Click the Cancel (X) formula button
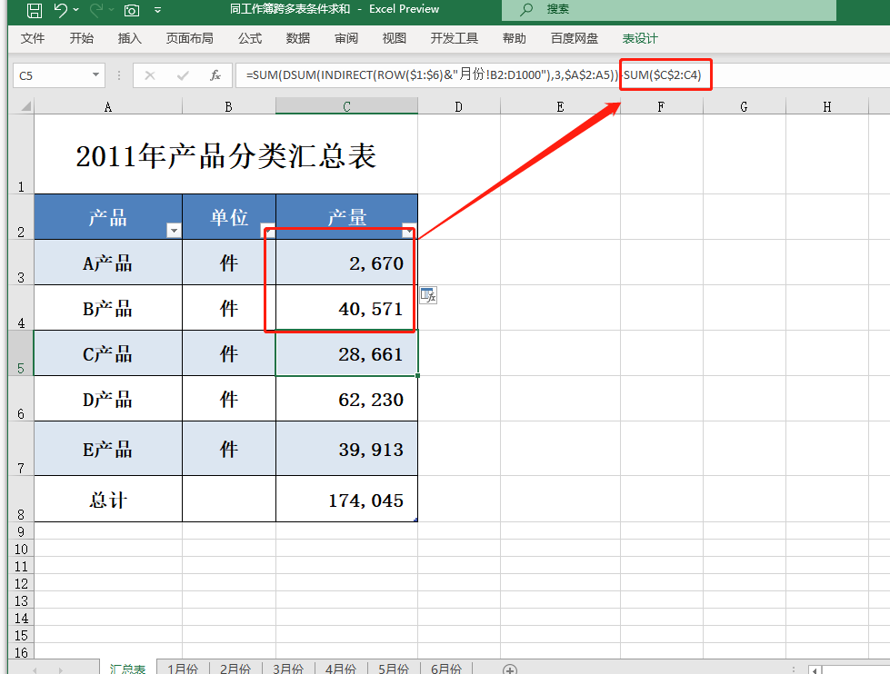890x674 pixels. pyautogui.click(x=150, y=75)
